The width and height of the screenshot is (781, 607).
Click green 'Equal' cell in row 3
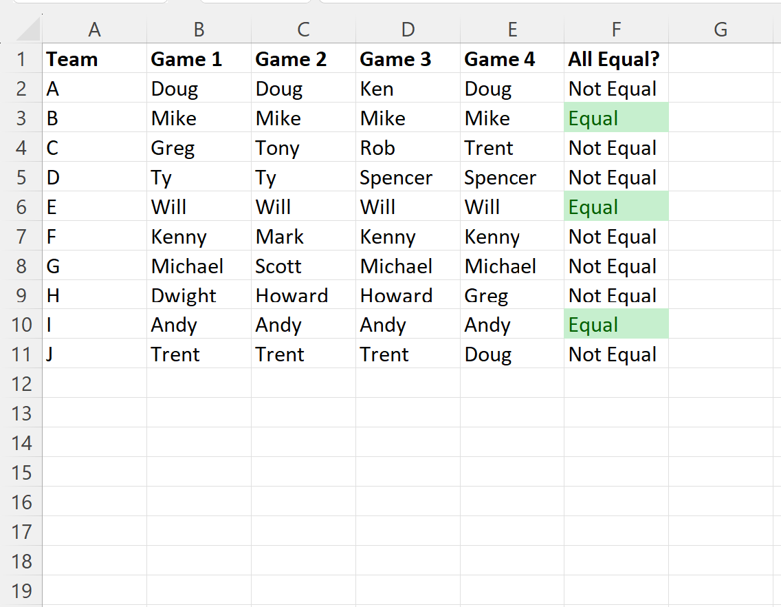[616, 118]
